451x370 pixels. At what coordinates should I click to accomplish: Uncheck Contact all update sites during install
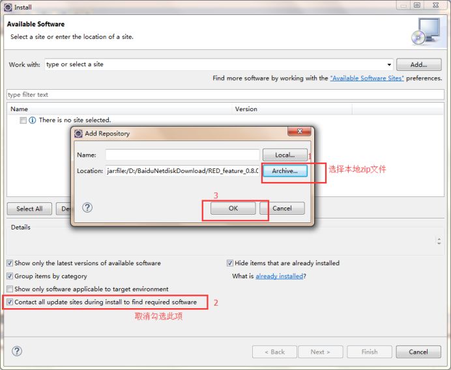(x=10, y=302)
